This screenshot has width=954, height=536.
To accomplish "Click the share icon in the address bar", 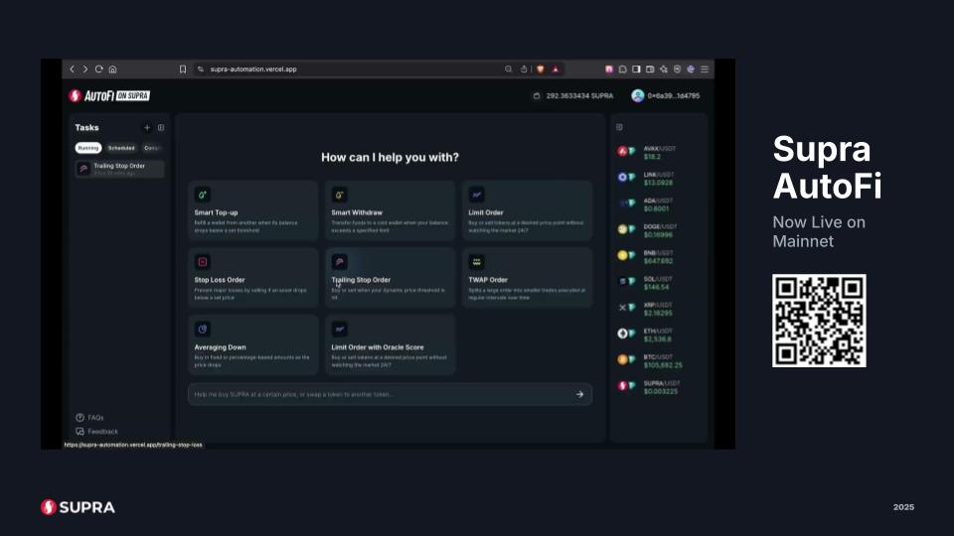I will tap(524, 69).
